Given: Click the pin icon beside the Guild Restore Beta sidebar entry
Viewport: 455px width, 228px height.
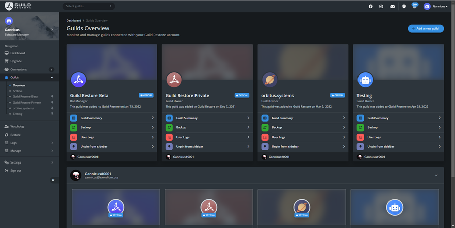Looking at the screenshot, I should click(x=52, y=96).
